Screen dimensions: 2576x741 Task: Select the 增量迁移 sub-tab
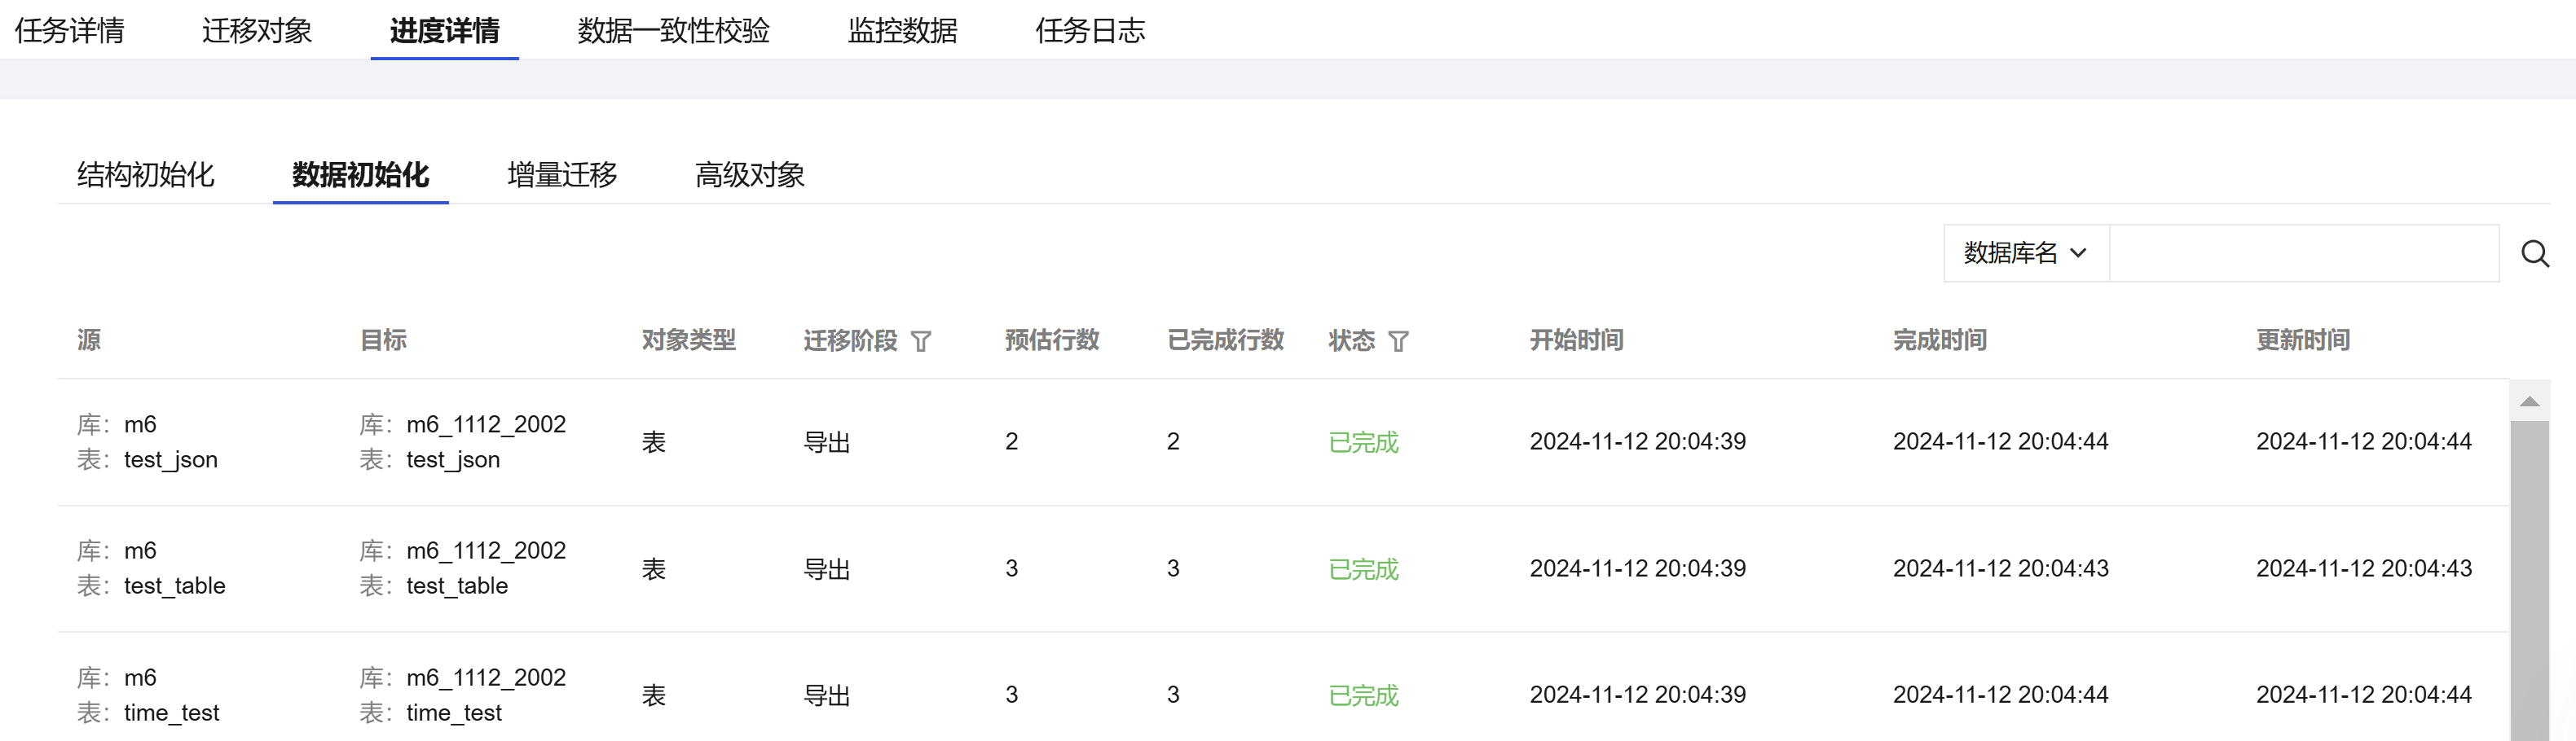coord(562,175)
